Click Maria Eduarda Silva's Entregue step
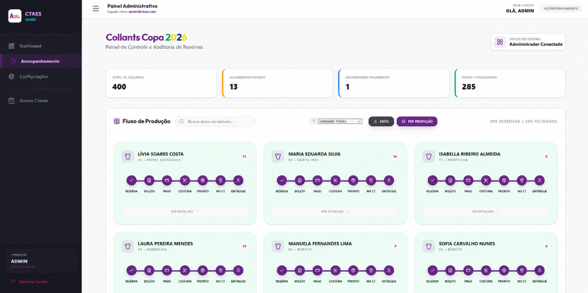588x293 pixels. tap(389, 181)
